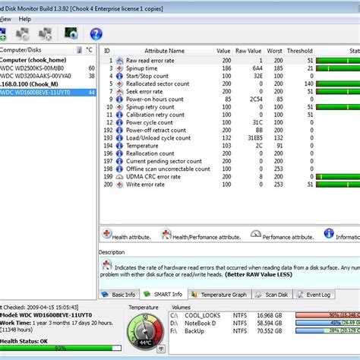This screenshot has width=360, height=360.
Task: Click the Health Status green progress bar
Action: [60, 349]
